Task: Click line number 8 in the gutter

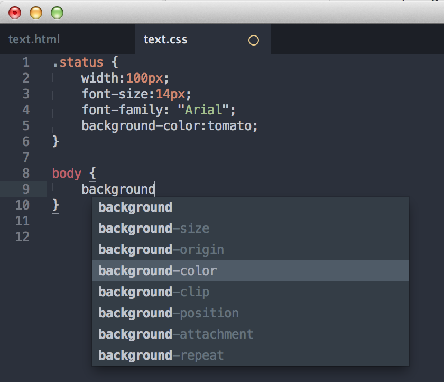Action: click(x=26, y=174)
